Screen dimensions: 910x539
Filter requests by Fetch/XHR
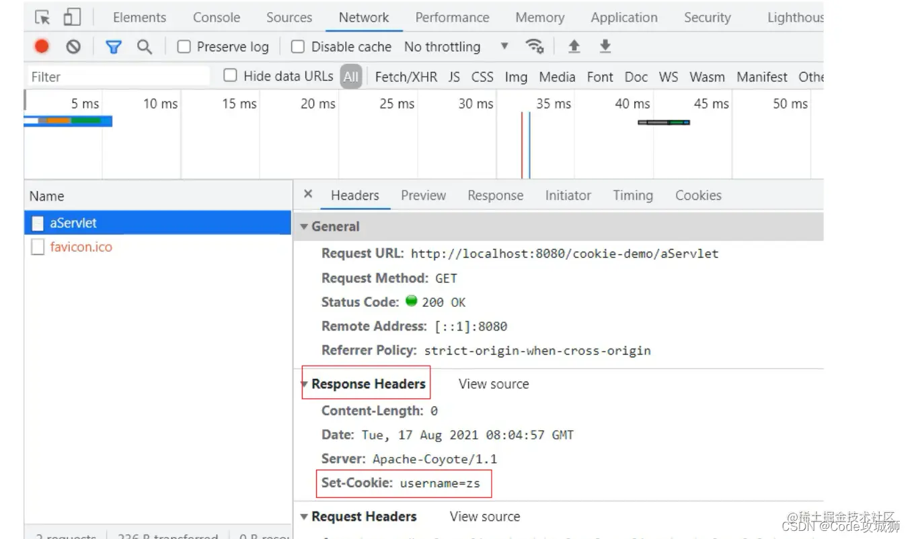[x=406, y=77]
